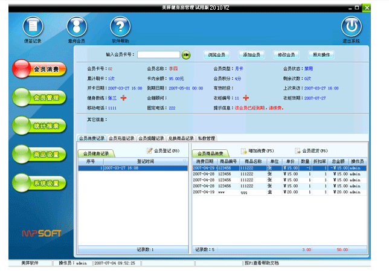Switch to 兑换商品记录 tab

pos(181,138)
